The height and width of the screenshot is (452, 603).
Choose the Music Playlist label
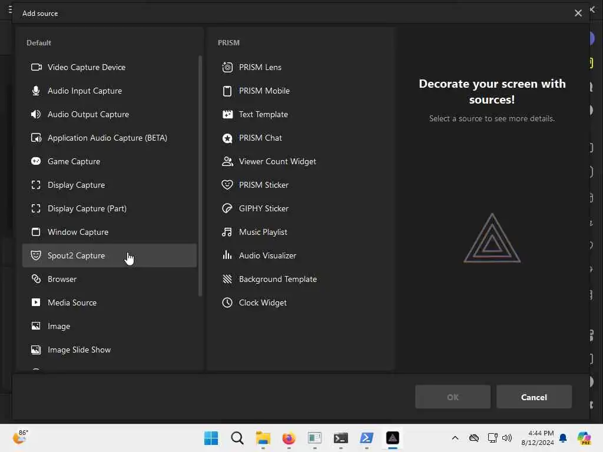[263, 232]
